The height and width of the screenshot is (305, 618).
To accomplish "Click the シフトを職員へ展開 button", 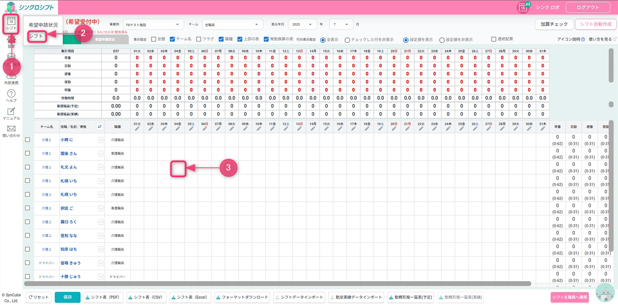I will tap(570, 297).
